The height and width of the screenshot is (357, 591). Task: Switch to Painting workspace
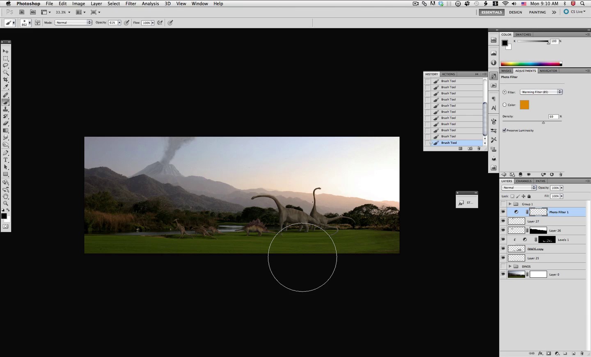537,12
